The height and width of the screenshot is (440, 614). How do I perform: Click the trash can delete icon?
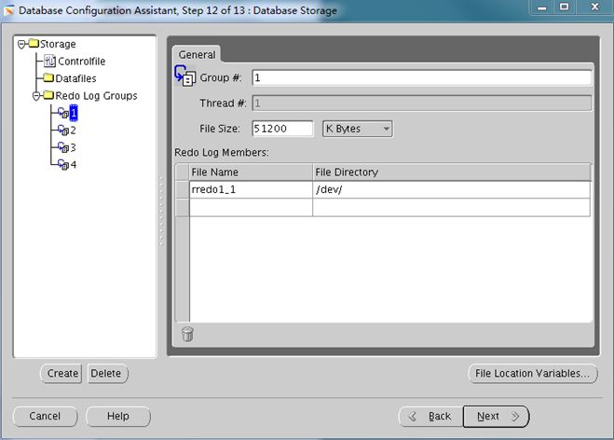tap(187, 335)
